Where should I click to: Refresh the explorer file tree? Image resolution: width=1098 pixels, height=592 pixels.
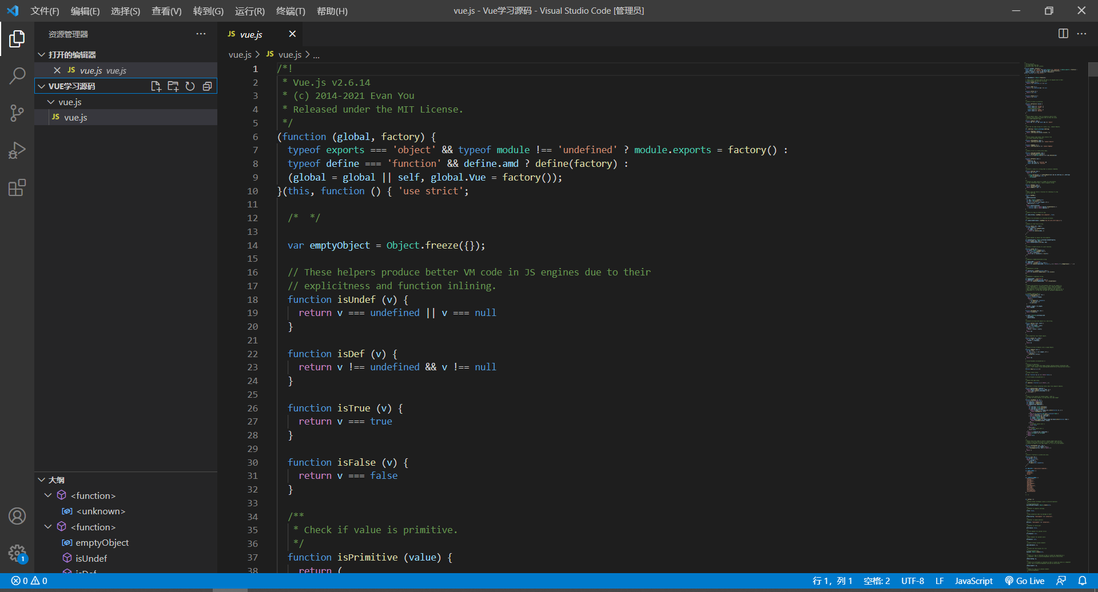(190, 86)
